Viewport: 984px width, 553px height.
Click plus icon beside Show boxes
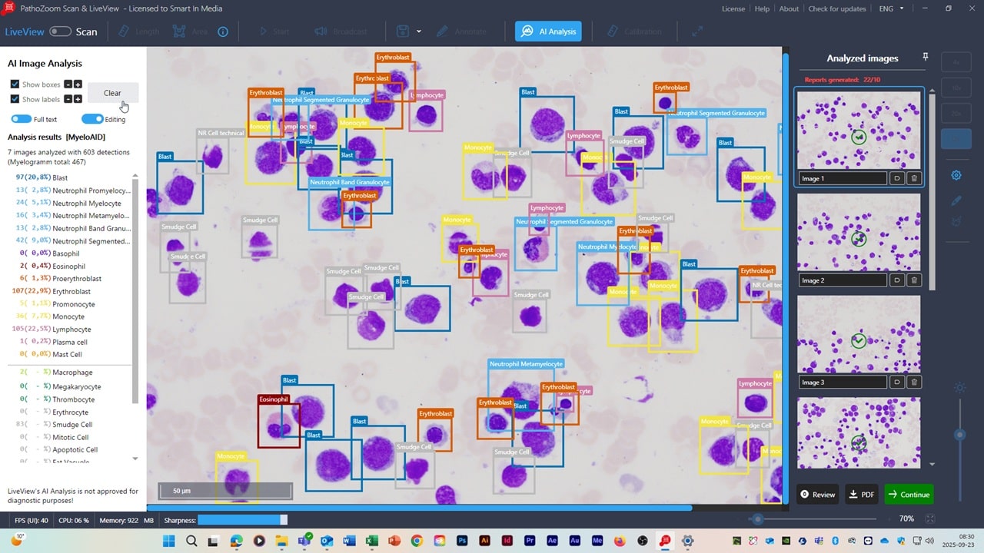pyautogui.click(x=78, y=84)
